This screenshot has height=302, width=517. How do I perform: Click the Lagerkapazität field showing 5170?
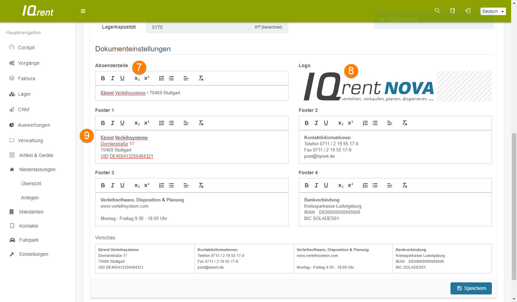point(197,27)
